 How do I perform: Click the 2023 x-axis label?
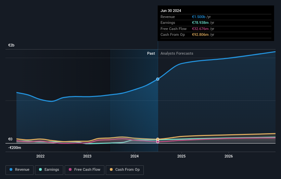pyautogui.click(x=87, y=156)
